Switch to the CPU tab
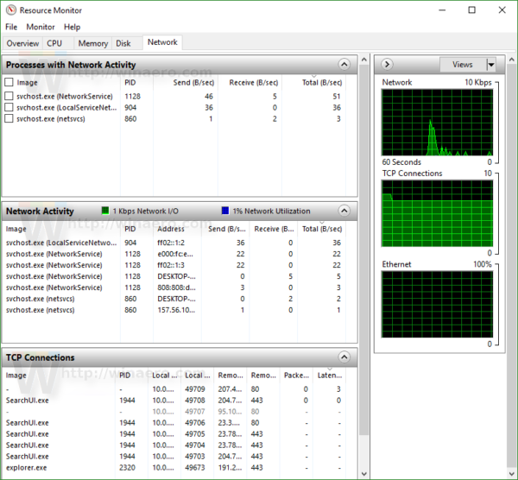518x480 pixels. coord(54,43)
